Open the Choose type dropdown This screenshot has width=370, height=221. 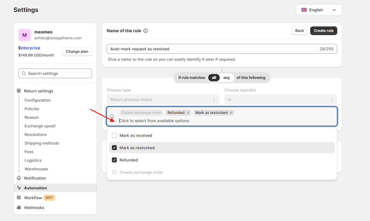[163, 99]
